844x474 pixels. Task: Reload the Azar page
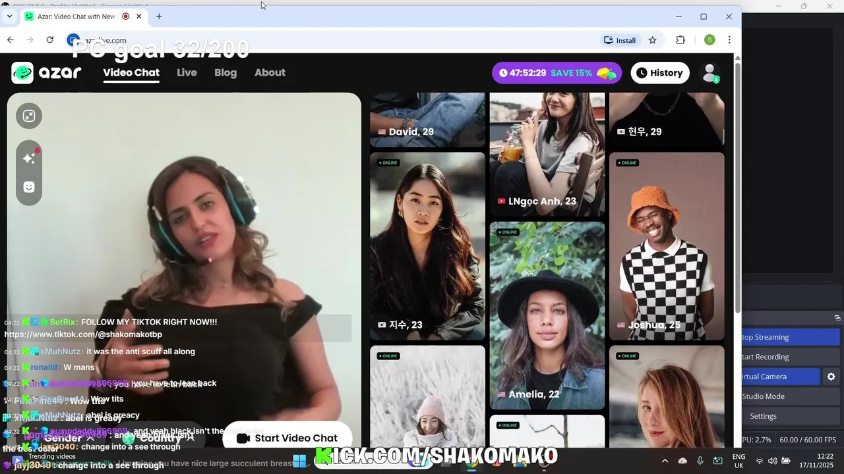click(x=49, y=40)
